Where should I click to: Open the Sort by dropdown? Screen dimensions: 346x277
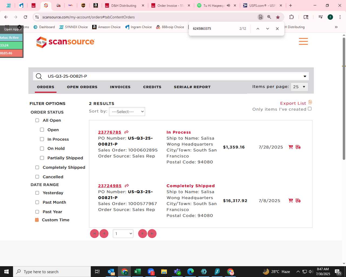(x=127, y=112)
